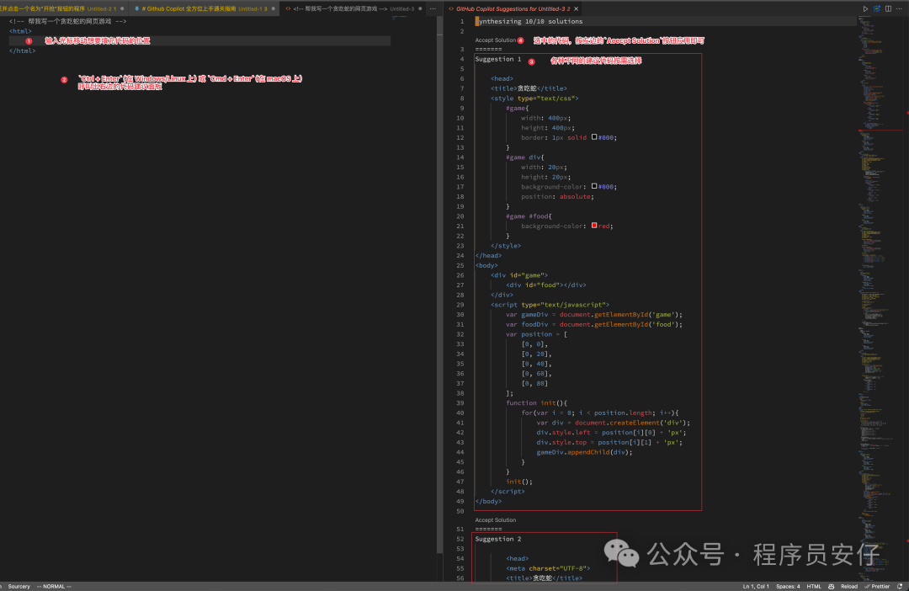Click the border color #000 swatch

click(x=594, y=137)
